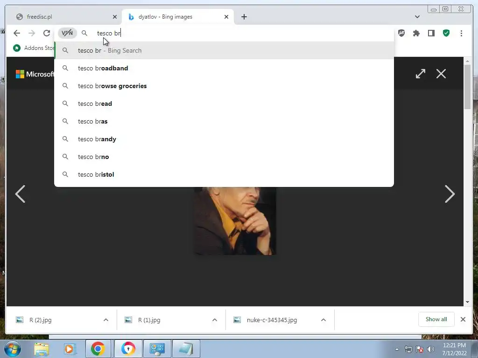The height and width of the screenshot is (358, 478).
Task: Click the forward navigation arrow
Action: click(32, 33)
